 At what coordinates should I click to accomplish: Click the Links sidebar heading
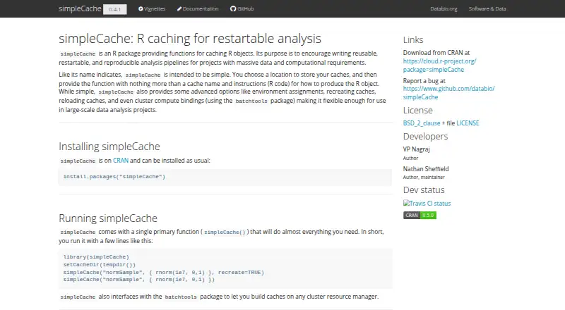pyautogui.click(x=413, y=39)
